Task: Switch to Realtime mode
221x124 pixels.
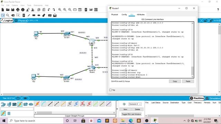Action: pos(197,98)
